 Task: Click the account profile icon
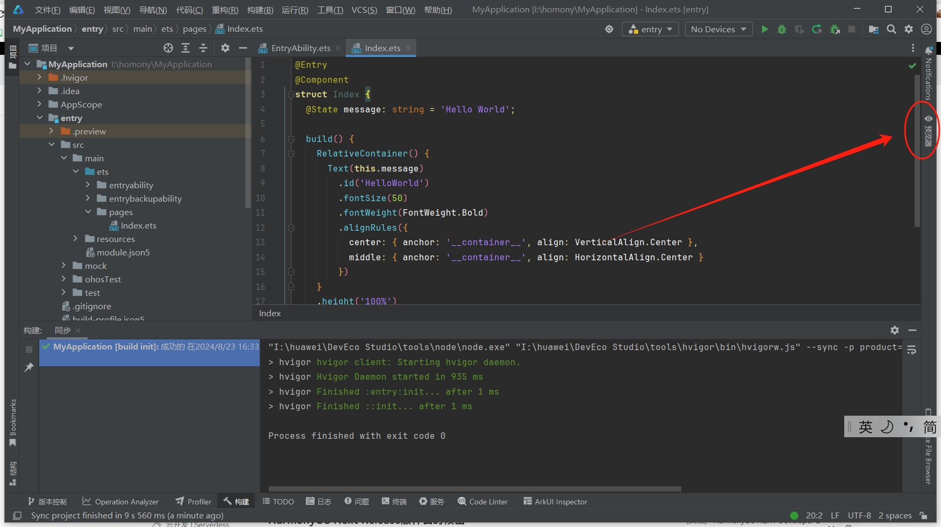[926, 29]
